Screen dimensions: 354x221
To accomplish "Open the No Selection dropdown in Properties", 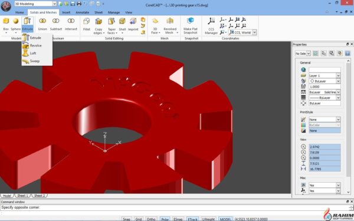I will (309, 54).
